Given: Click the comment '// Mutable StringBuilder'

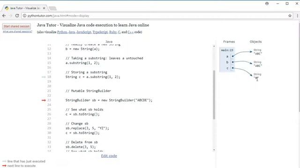Looking at the screenshot, I should tap(88, 91).
